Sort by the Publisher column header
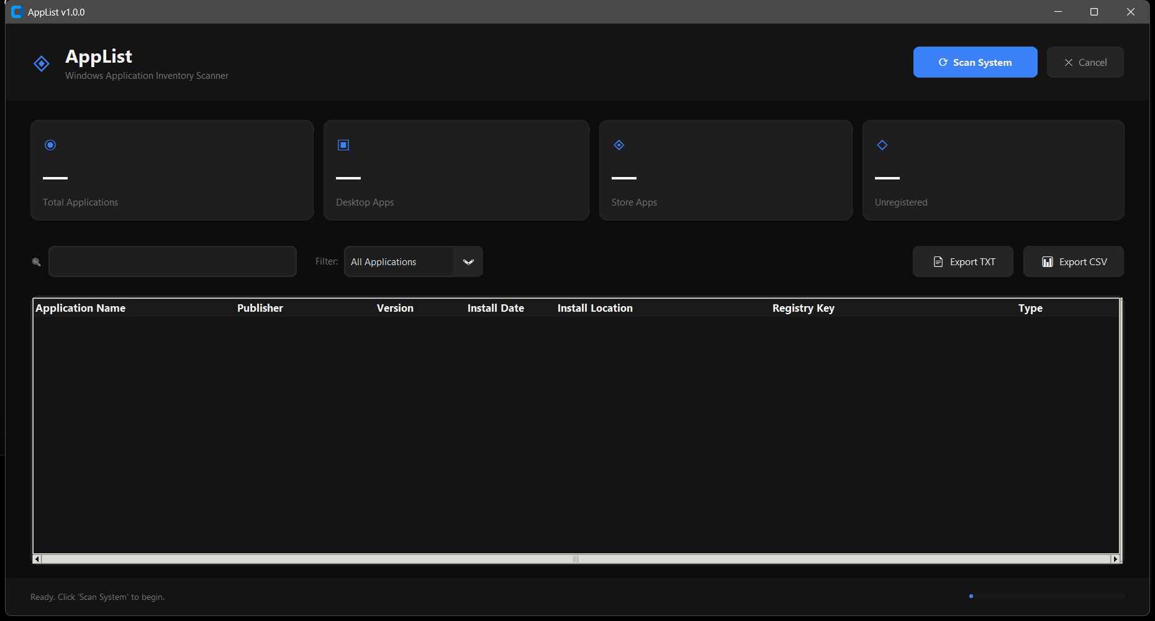Screen dimensions: 1155x621 coord(260,308)
